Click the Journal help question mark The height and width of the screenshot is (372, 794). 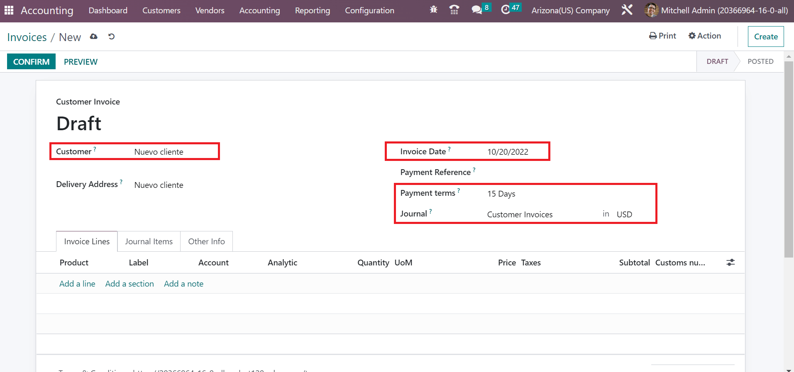point(430,211)
